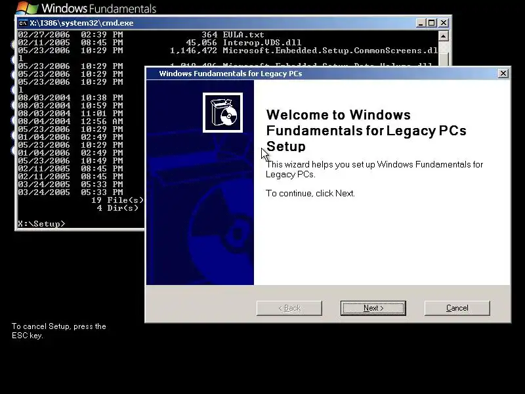The height and width of the screenshot is (394, 525).
Task: Click the 'To continue, click Next.' text
Action: [x=310, y=193]
